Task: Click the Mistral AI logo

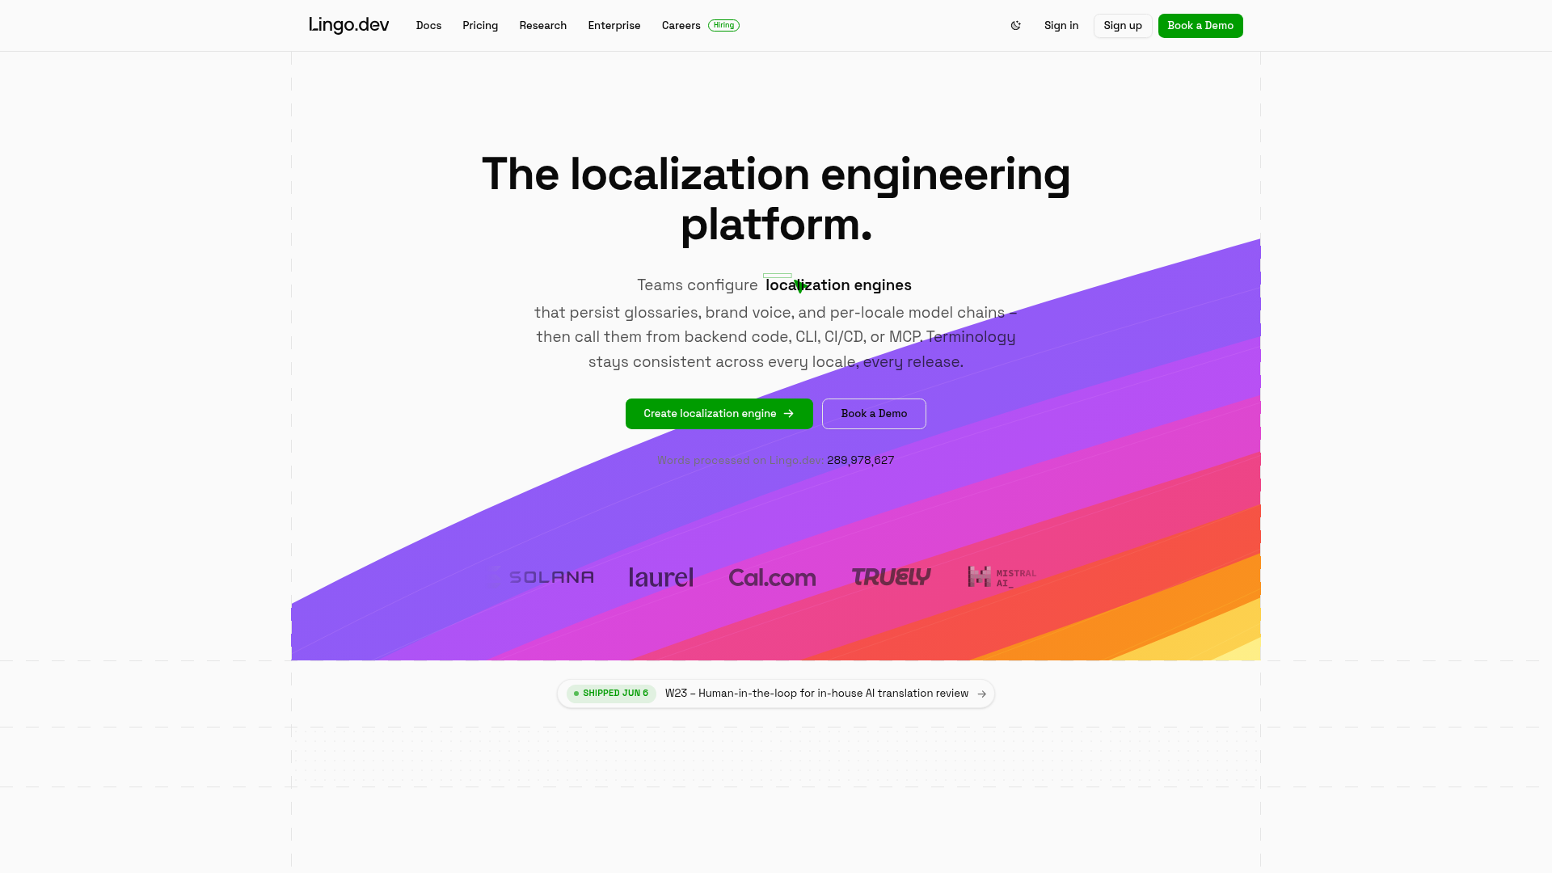Action: 1002,577
